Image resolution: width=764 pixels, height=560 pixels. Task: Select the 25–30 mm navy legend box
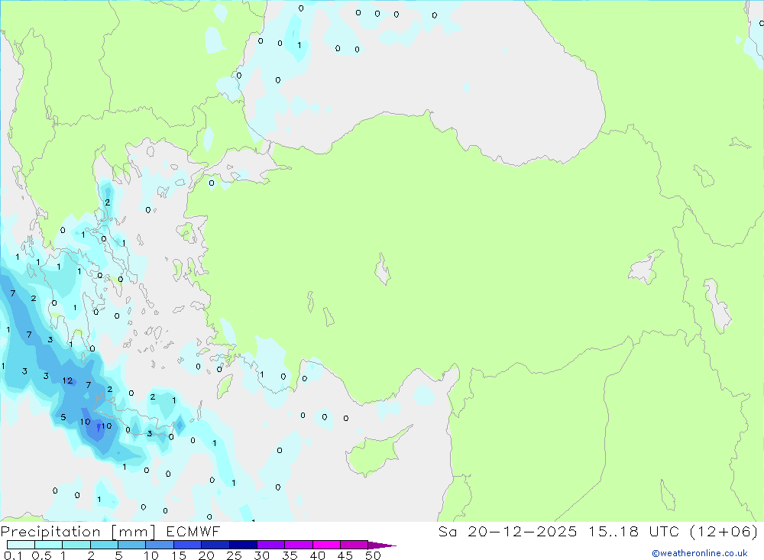(x=243, y=545)
